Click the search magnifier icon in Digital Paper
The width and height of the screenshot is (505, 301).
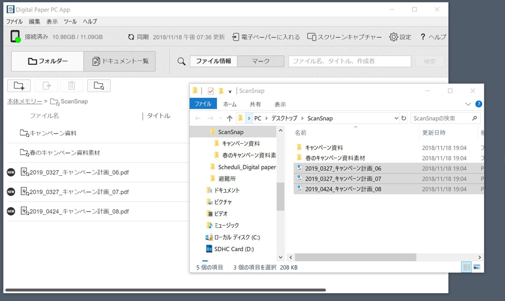(181, 61)
